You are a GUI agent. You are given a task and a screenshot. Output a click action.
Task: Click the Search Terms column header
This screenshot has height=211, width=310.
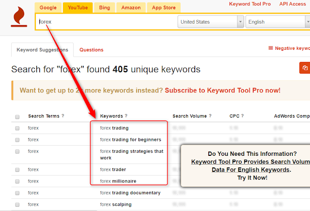tap(44, 116)
